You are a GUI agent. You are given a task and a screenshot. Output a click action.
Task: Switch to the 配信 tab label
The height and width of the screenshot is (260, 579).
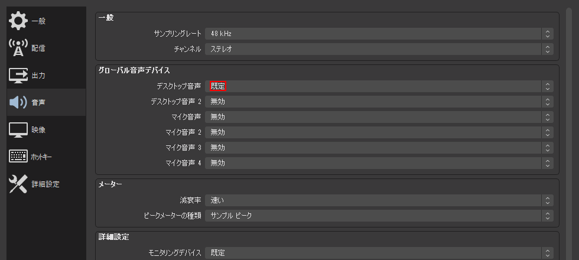coord(38,48)
